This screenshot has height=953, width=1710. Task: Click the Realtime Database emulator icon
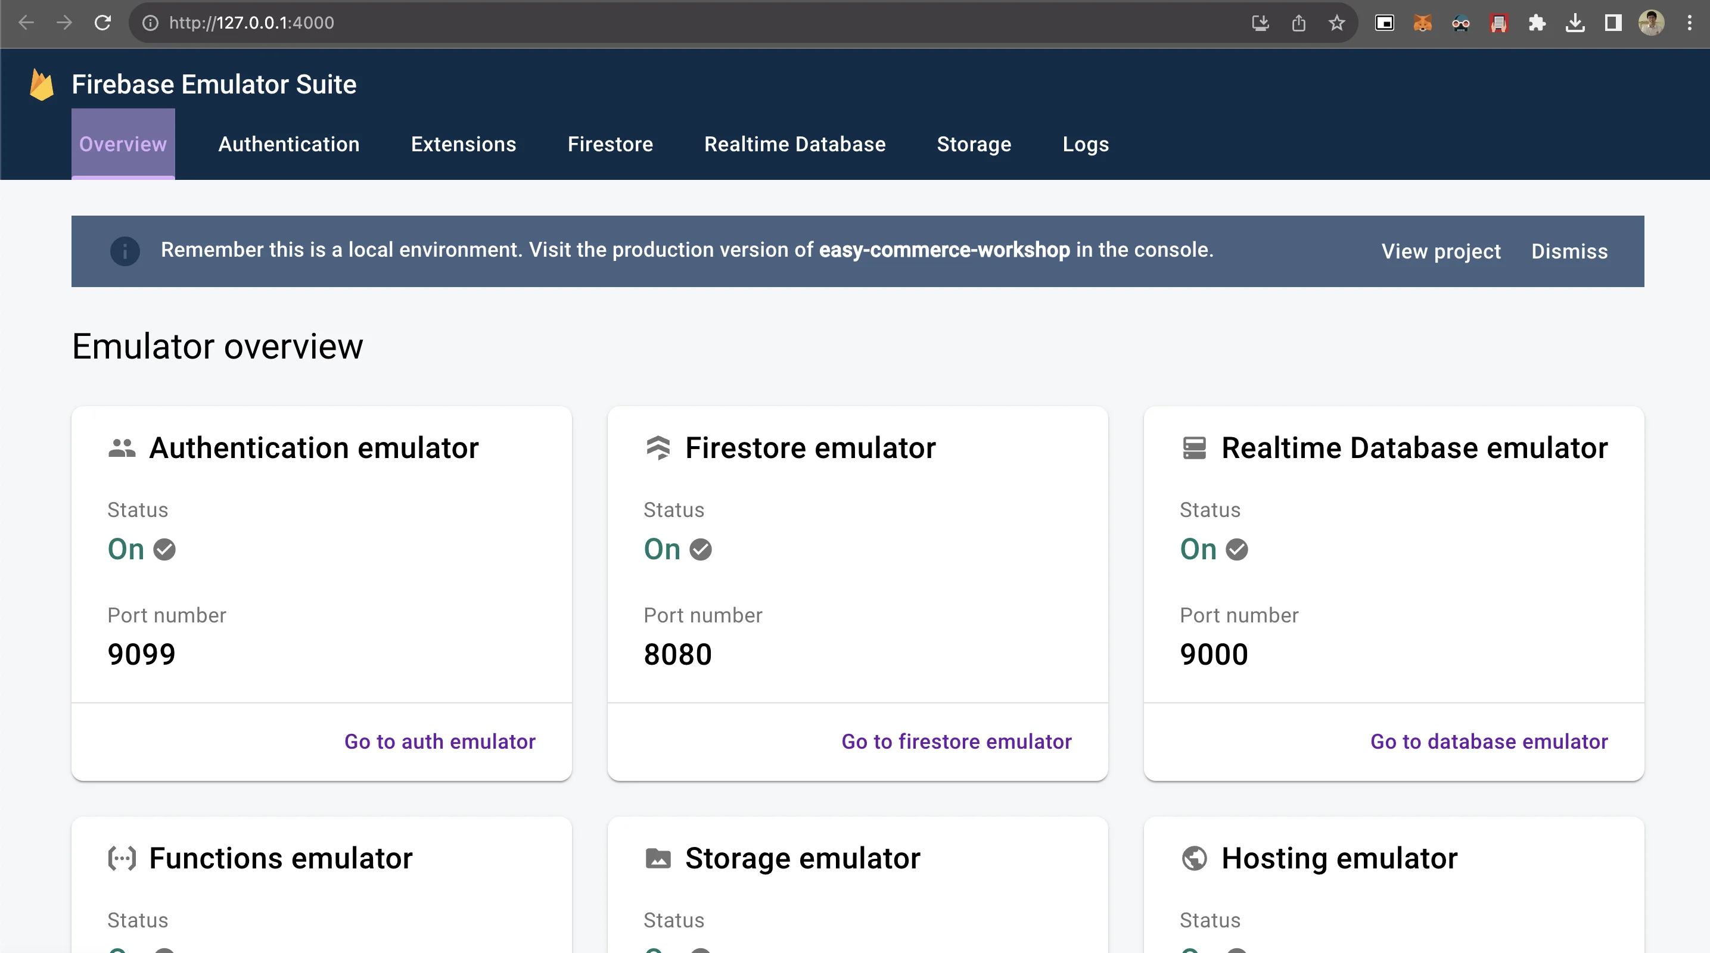(x=1194, y=448)
